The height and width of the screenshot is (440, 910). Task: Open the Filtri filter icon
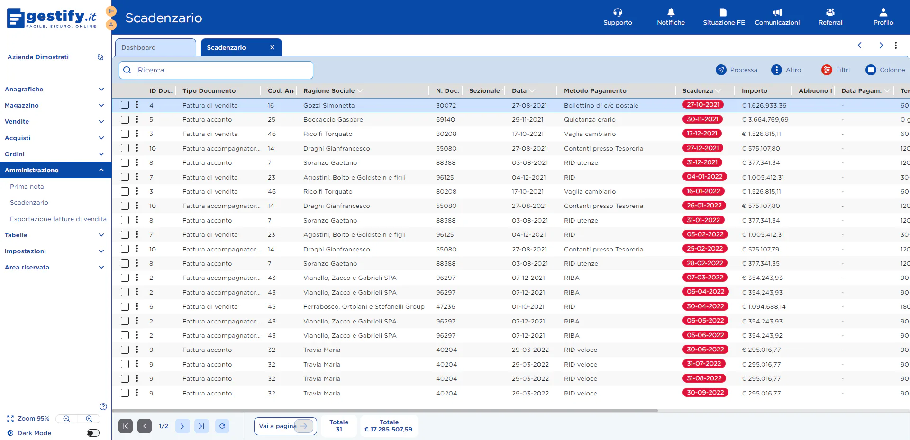827,70
